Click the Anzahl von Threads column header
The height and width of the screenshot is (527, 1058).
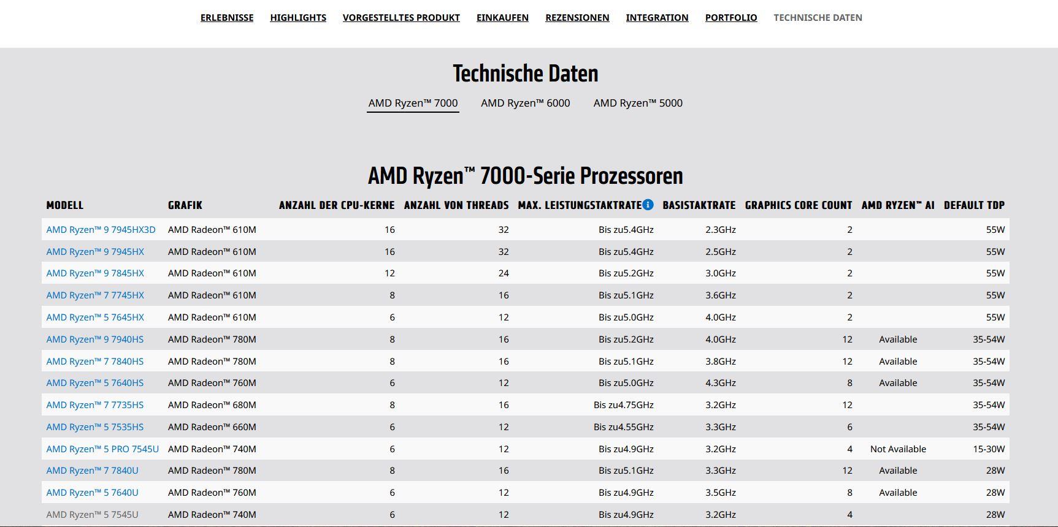coord(456,205)
